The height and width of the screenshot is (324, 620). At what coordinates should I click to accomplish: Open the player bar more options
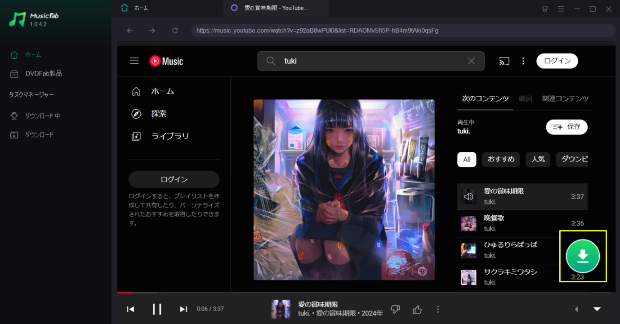coord(438,309)
